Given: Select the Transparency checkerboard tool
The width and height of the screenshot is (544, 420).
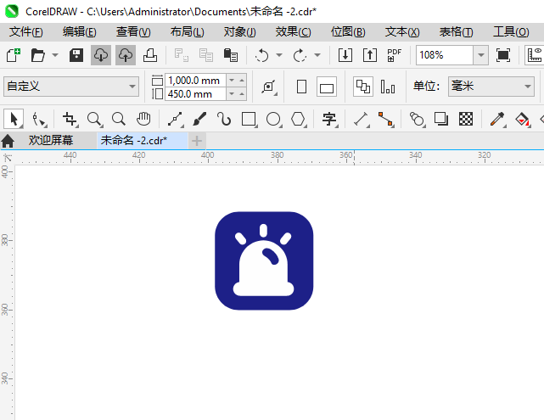Looking at the screenshot, I should (x=466, y=120).
